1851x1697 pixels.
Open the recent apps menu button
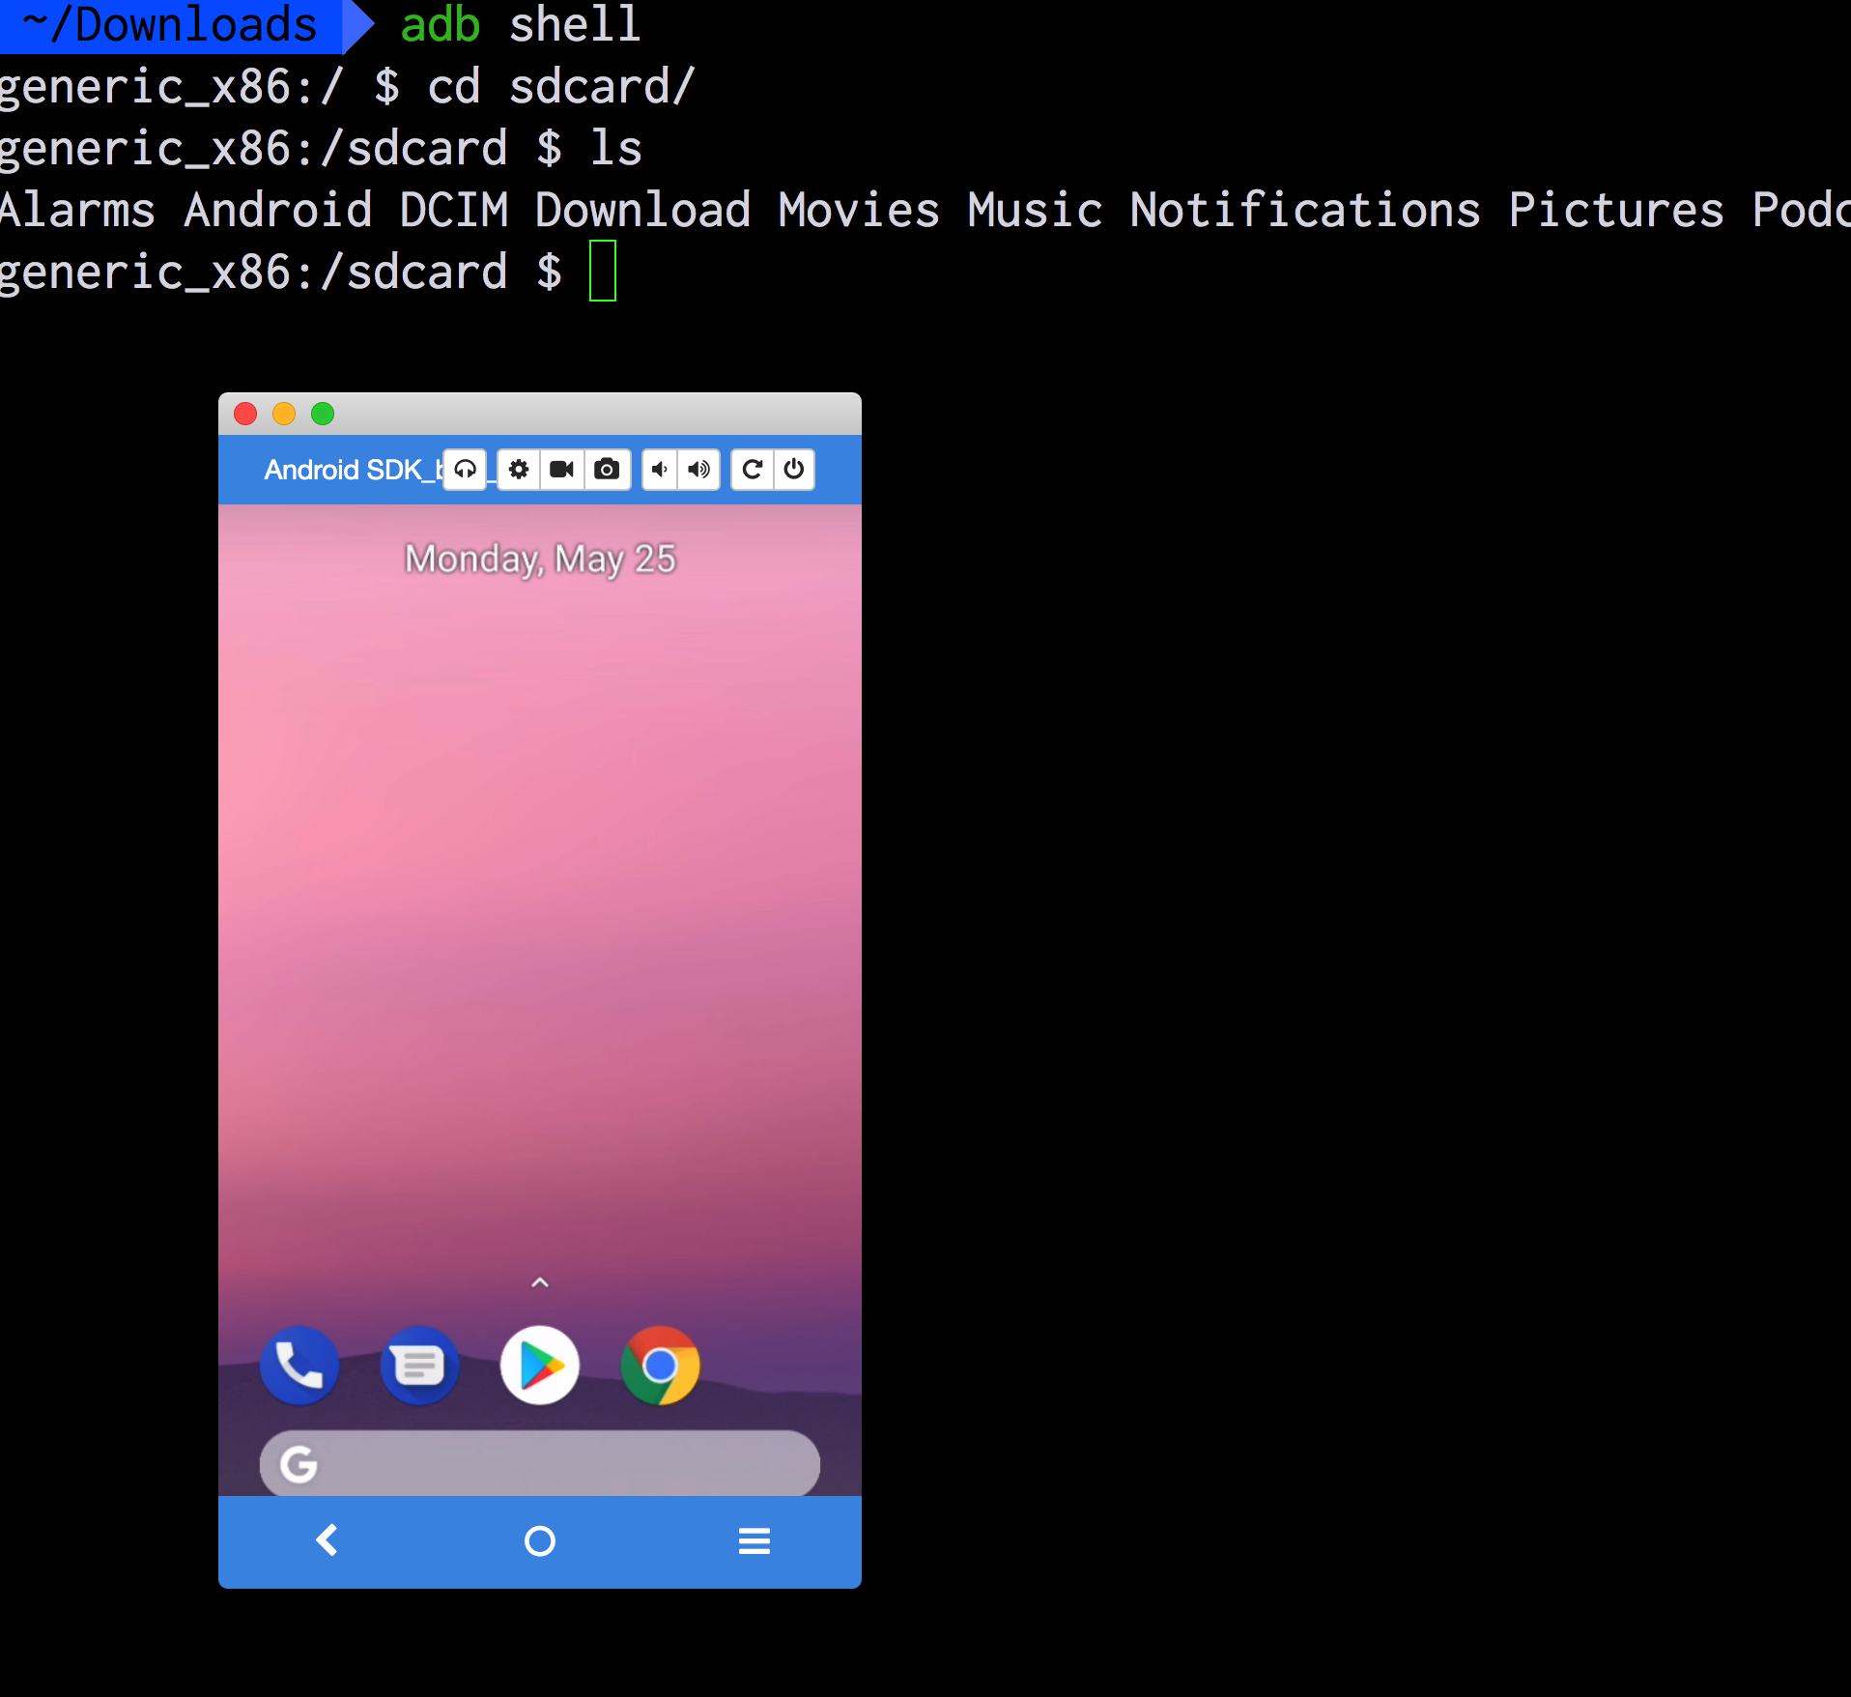point(754,1540)
